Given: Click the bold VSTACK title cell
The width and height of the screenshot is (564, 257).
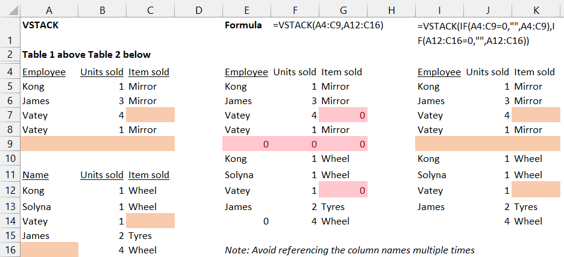Looking at the screenshot, I should (x=40, y=25).
